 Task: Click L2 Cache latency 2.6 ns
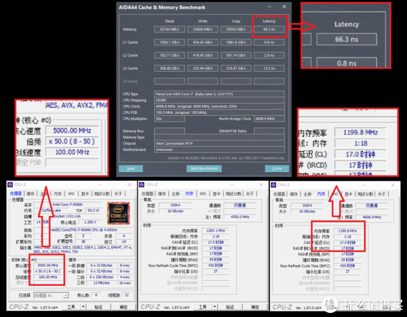point(269,56)
